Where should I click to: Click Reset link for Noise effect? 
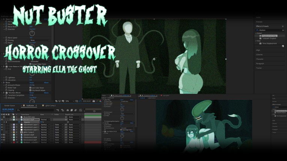click(32, 83)
